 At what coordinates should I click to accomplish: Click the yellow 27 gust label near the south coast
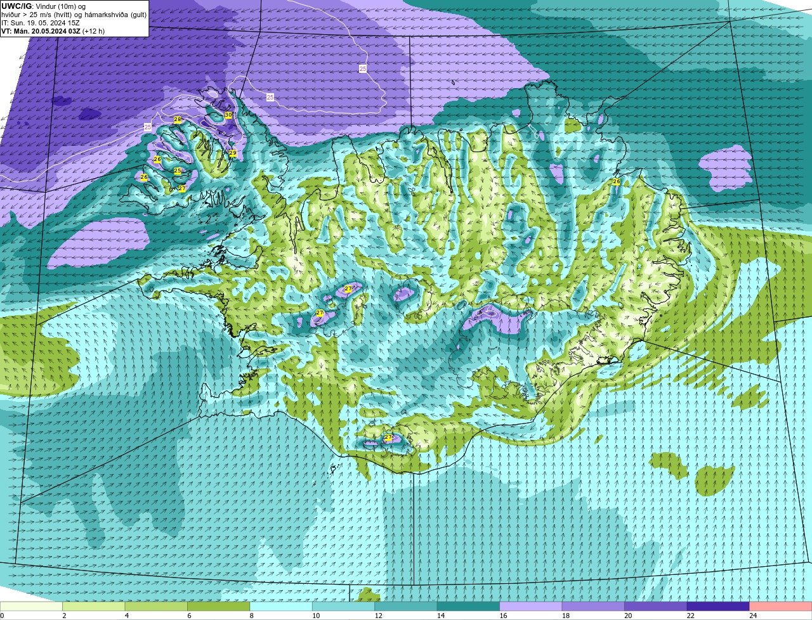[388, 437]
